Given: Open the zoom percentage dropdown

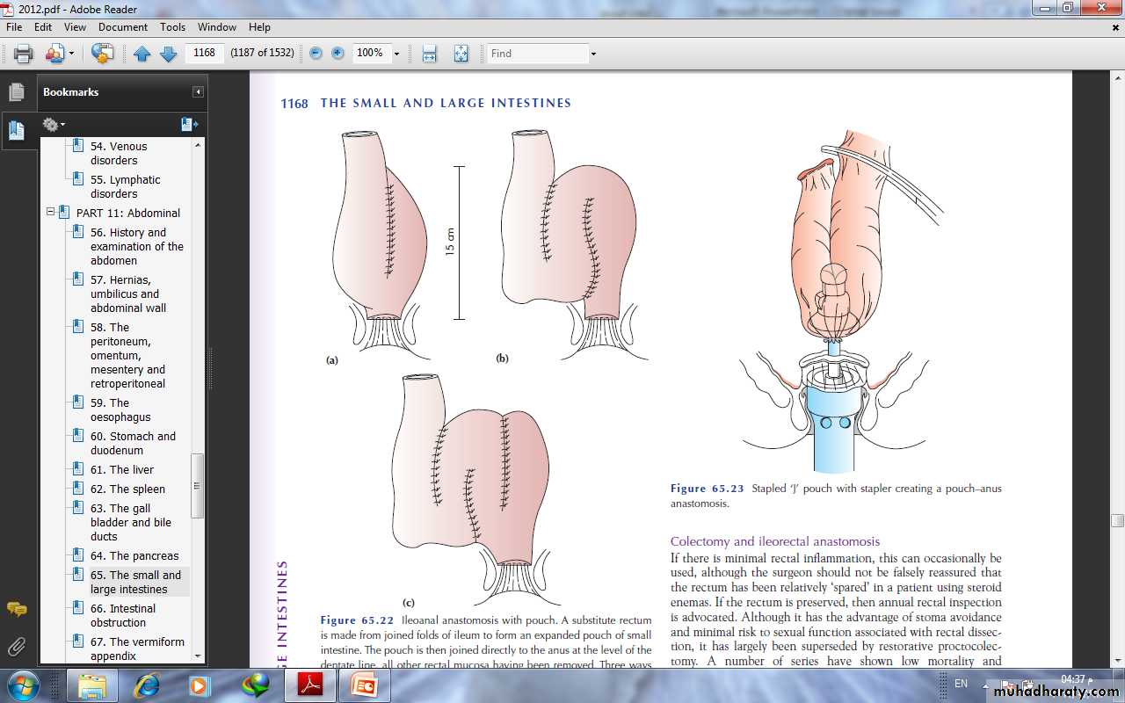Looking at the screenshot, I should [x=396, y=54].
